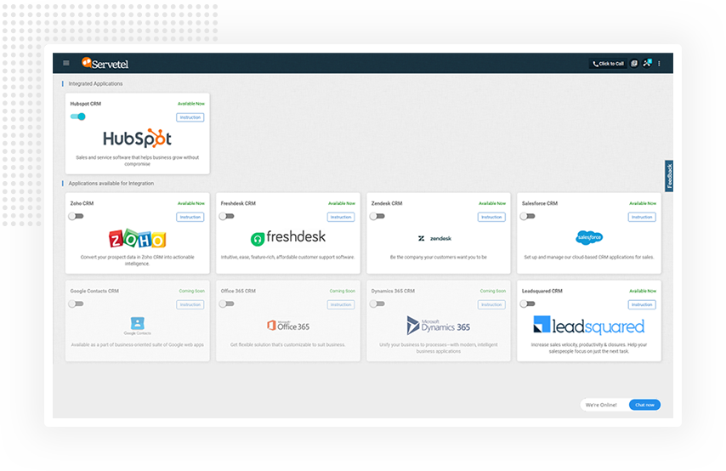The height and width of the screenshot is (471, 726).
Task: Open the vertical Feedback tab
Action: (669, 176)
